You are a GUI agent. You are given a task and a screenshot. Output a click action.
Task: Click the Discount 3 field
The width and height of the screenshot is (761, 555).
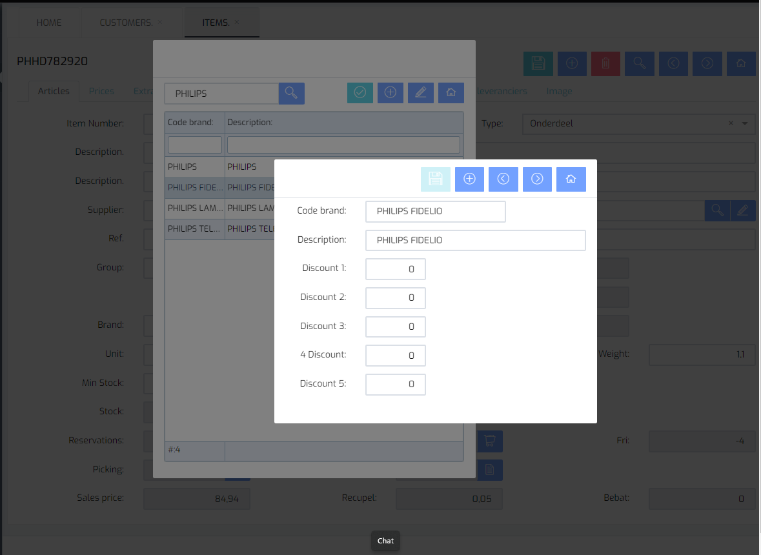[x=396, y=327]
